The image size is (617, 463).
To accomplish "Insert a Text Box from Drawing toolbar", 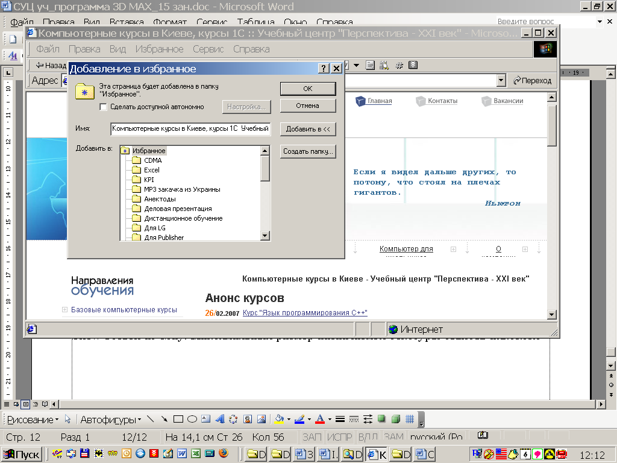I will tap(206, 420).
